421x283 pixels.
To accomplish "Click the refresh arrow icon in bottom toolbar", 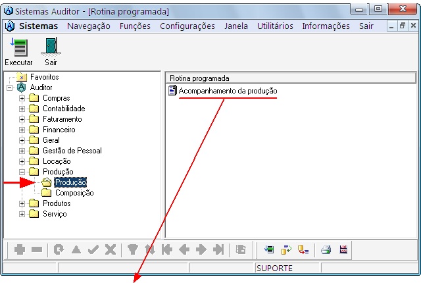I will [x=59, y=249].
